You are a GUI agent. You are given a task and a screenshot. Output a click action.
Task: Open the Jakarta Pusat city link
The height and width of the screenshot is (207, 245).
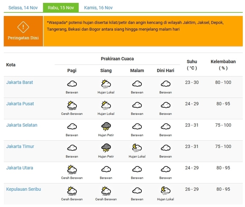(x=20, y=104)
